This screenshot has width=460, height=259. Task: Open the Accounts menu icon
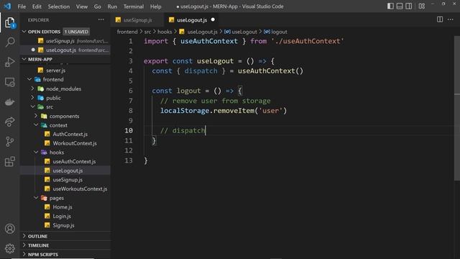9,229
